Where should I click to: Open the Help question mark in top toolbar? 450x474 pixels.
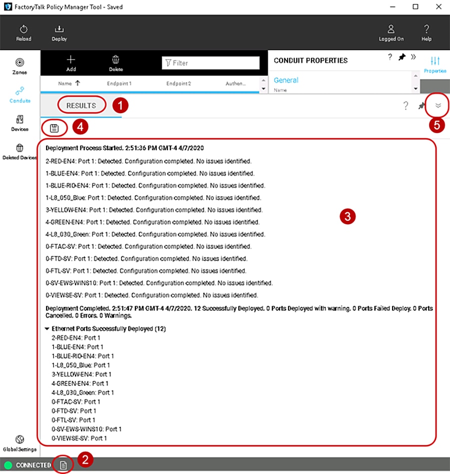point(426,29)
